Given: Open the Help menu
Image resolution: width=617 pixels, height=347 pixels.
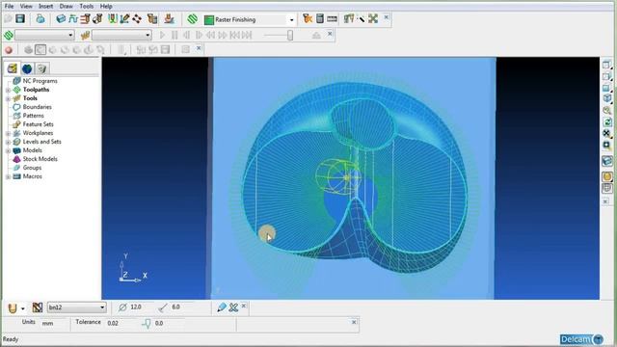Looking at the screenshot, I should tap(106, 7).
